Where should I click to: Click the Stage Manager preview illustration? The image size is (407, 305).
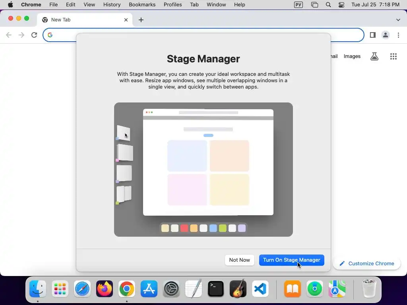[203, 169]
